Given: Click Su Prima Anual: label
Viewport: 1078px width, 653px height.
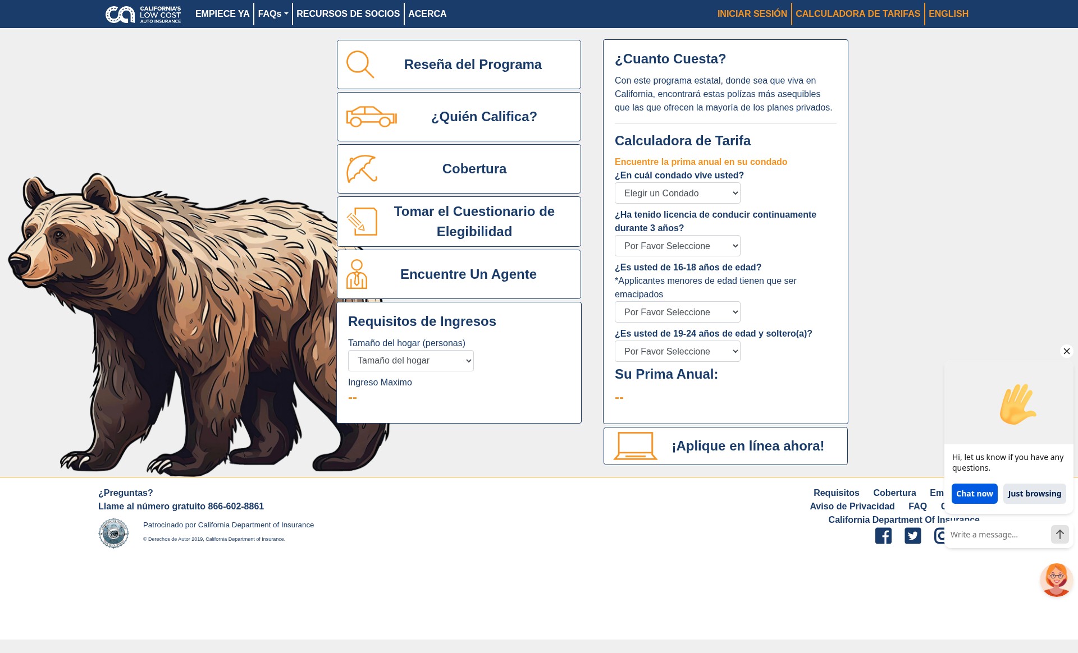Looking at the screenshot, I should click(666, 374).
